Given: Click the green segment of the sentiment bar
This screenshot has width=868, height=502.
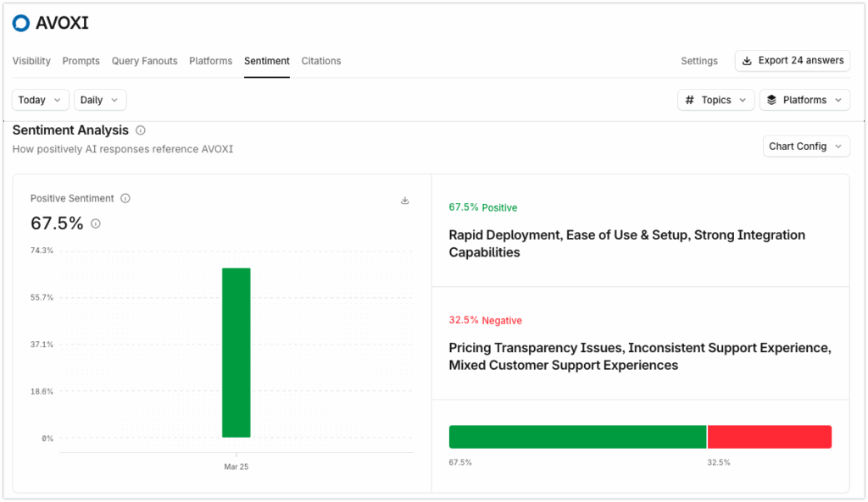Looking at the screenshot, I should coord(577,436).
